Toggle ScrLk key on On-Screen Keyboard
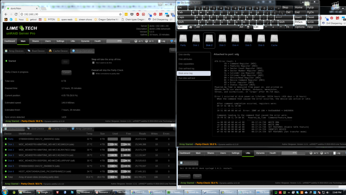The image size is (346, 195). click(312, 22)
